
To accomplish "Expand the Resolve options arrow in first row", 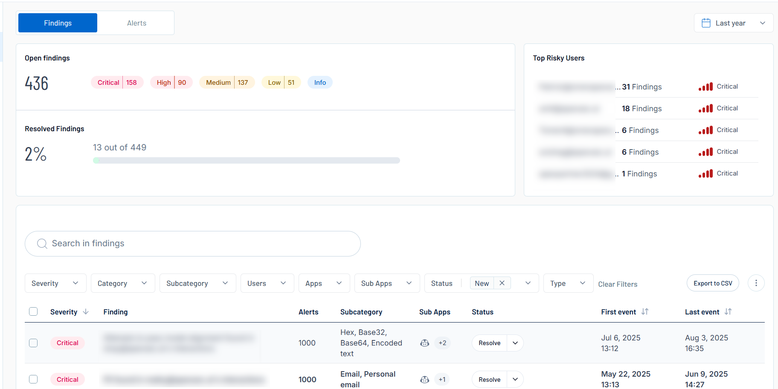I will coord(515,343).
